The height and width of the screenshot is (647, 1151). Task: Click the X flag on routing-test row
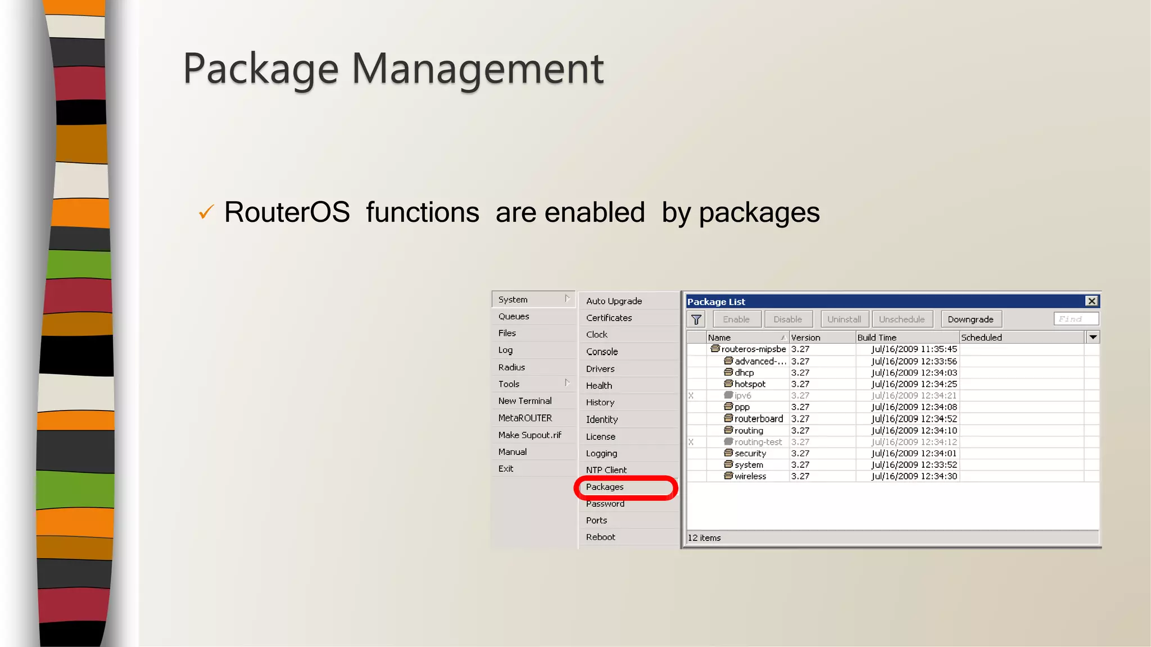pyautogui.click(x=691, y=442)
